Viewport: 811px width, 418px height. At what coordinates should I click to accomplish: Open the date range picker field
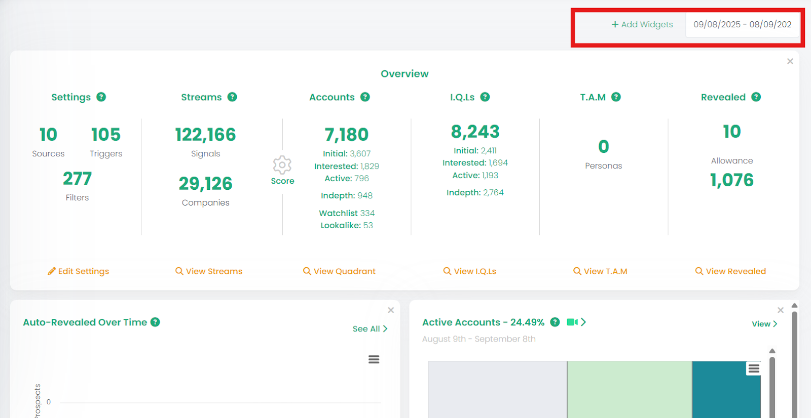(742, 25)
